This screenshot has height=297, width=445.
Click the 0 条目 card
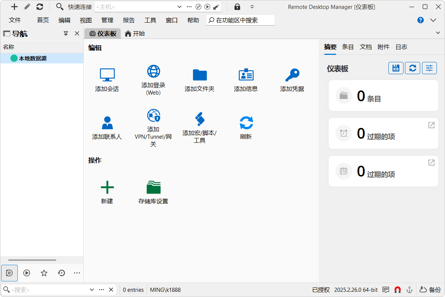coord(384,96)
